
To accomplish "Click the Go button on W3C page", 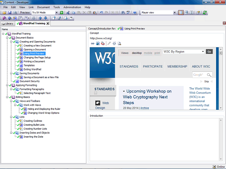I will click(209, 52).
